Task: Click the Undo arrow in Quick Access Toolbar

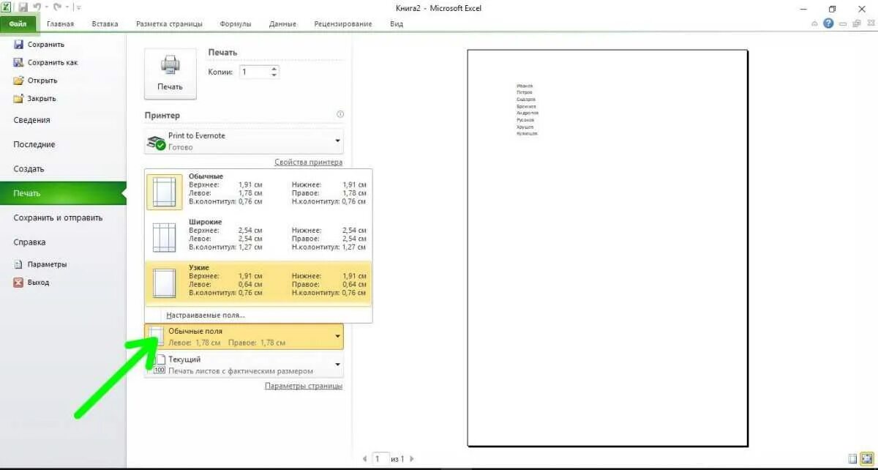Action: (x=36, y=7)
